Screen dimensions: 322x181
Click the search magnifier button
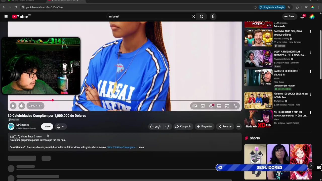pyautogui.click(x=202, y=17)
